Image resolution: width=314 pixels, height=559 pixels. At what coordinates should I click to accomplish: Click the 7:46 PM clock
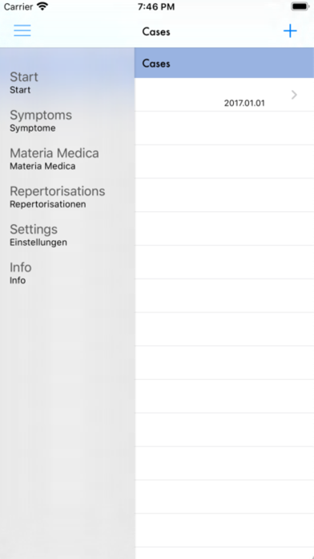(156, 6)
